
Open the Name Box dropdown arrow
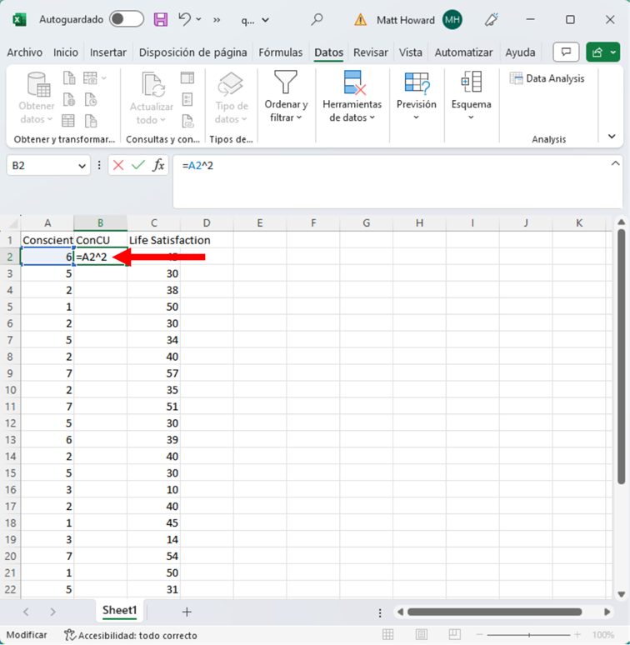82,166
